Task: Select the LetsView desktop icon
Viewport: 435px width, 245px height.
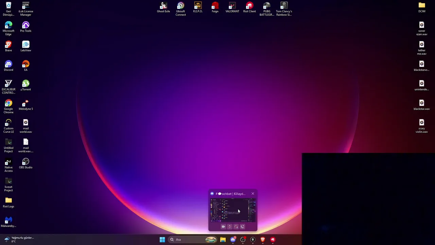Action: pyautogui.click(x=25, y=47)
